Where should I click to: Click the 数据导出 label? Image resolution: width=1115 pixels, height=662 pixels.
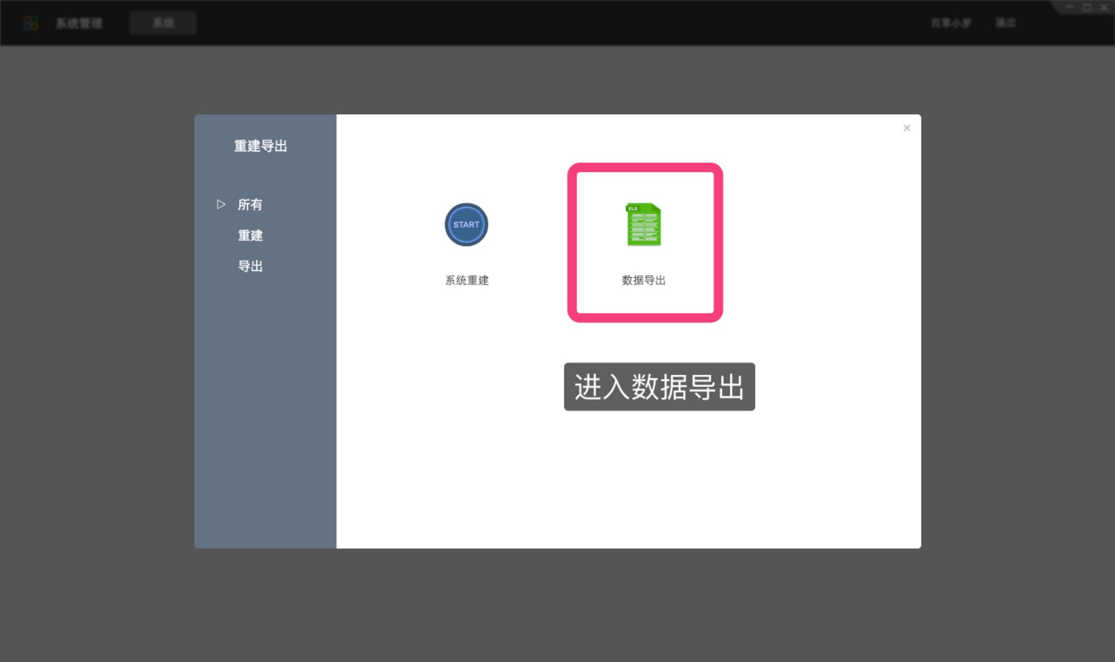(644, 280)
